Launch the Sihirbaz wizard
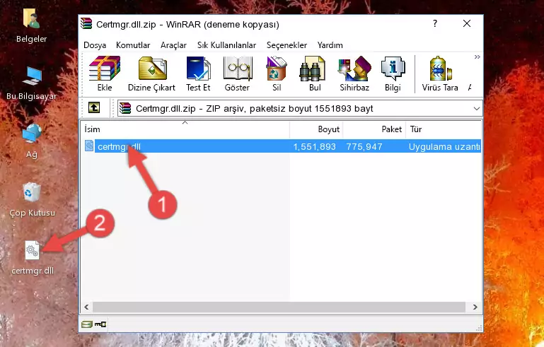This screenshot has height=347, width=544. coord(354,73)
